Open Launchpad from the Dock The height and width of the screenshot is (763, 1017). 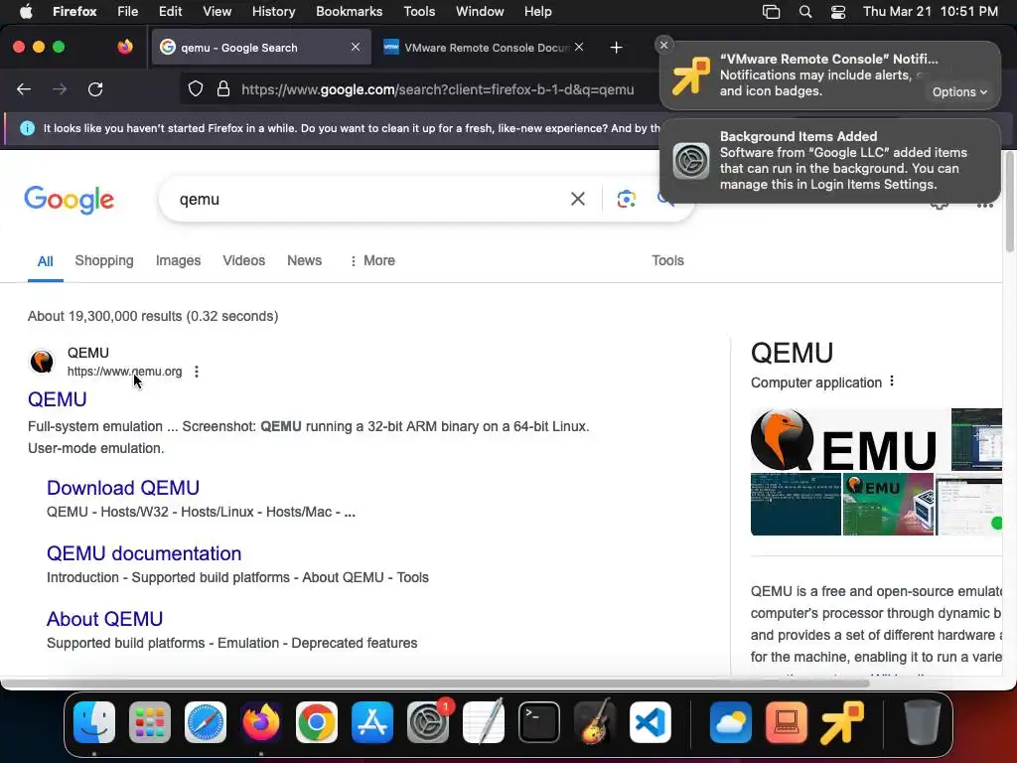coord(150,722)
